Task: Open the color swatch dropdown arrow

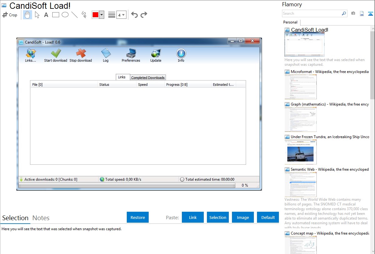Action: click(102, 15)
